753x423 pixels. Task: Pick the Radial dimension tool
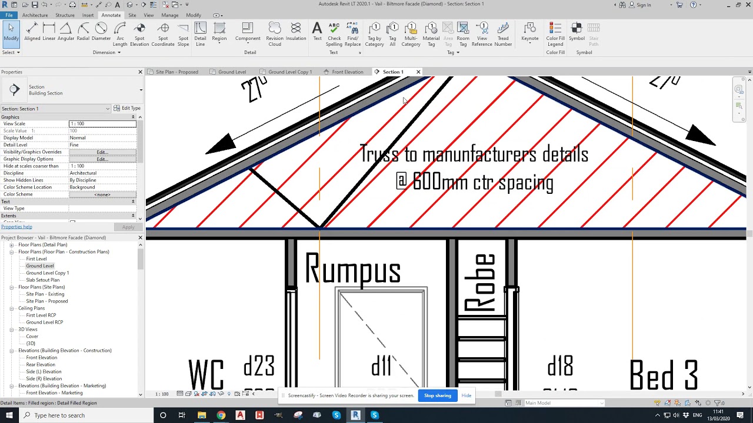coord(83,32)
